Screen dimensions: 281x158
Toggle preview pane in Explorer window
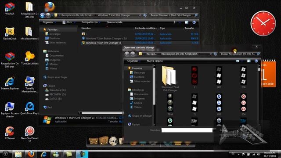(187, 22)
